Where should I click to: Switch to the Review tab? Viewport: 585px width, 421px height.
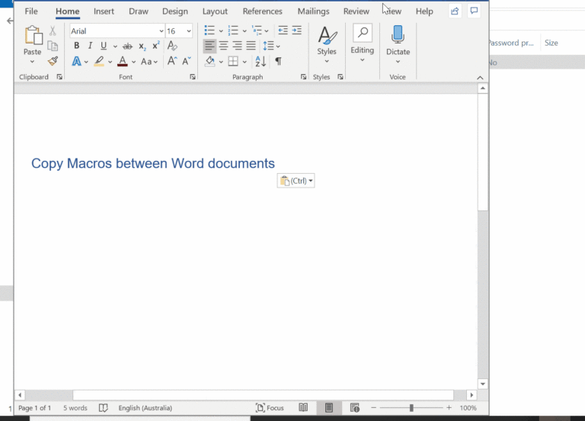click(x=356, y=11)
